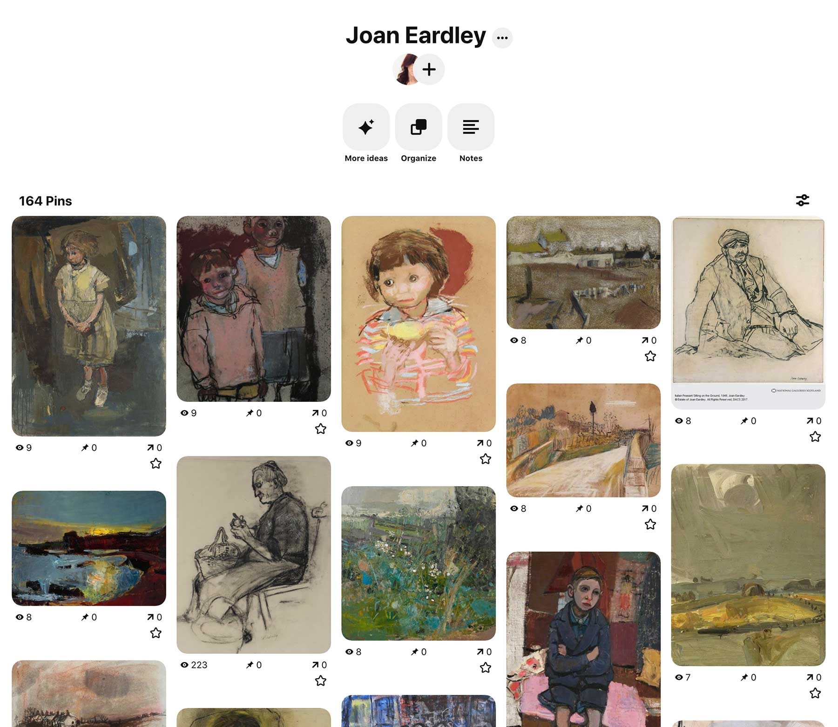The height and width of the screenshot is (727, 838).
Task: Toggle star under girl in yellow dress pin
Action: click(x=156, y=463)
